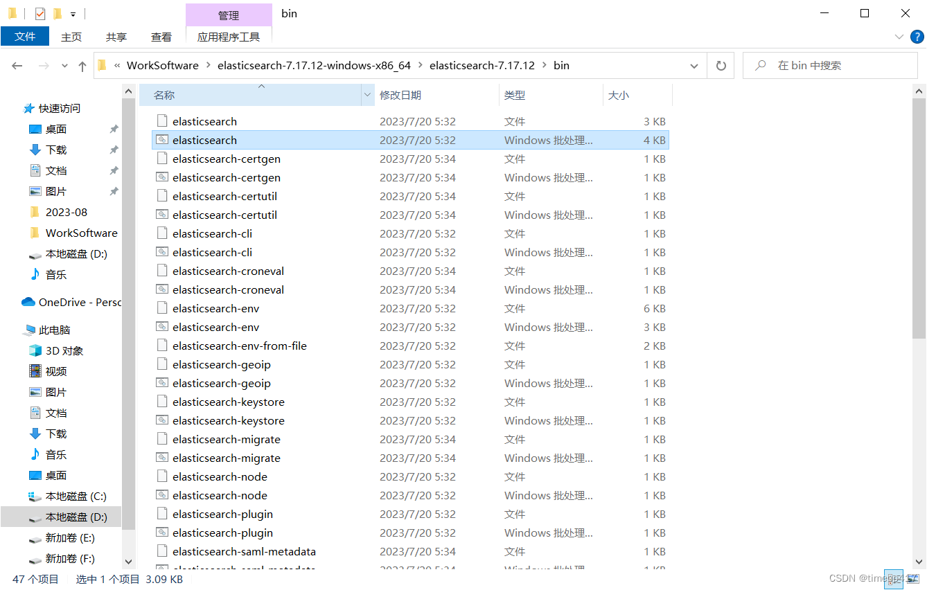
Task: Click the Forward navigation arrow
Action: 43,66
